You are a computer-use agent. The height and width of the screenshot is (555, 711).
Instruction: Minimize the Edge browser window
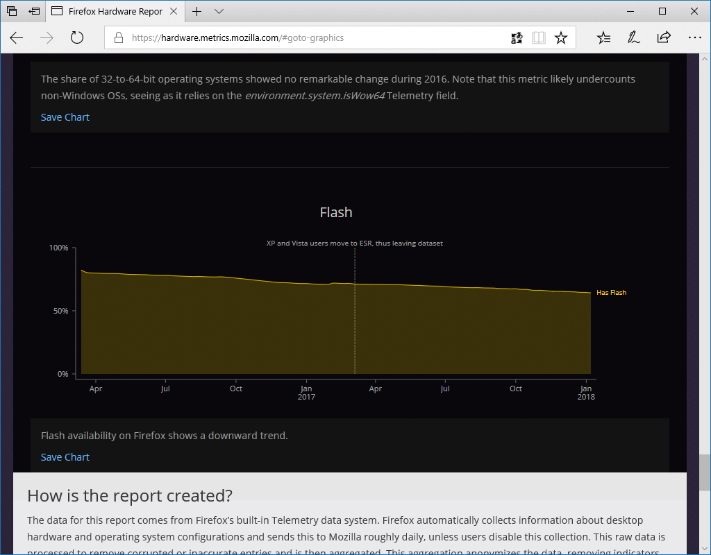pyautogui.click(x=630, y=11)
